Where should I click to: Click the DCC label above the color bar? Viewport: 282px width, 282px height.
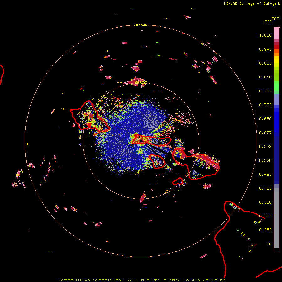[x=275, y=19]
